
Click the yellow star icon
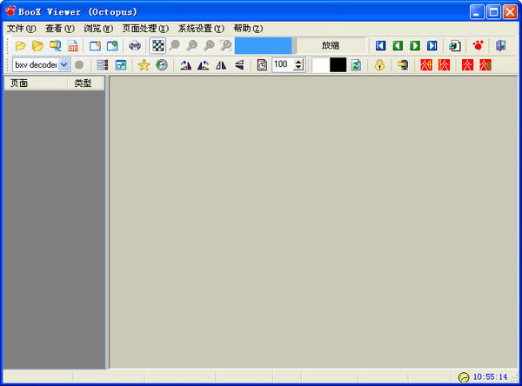(144, 65)
